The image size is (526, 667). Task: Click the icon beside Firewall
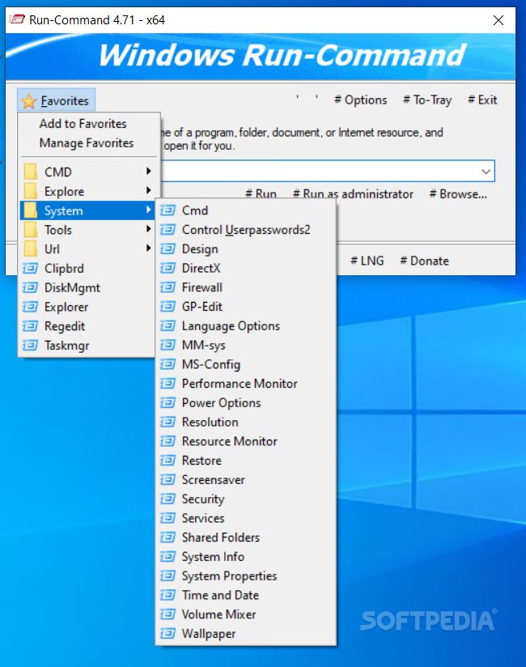[x=168, y=287]
